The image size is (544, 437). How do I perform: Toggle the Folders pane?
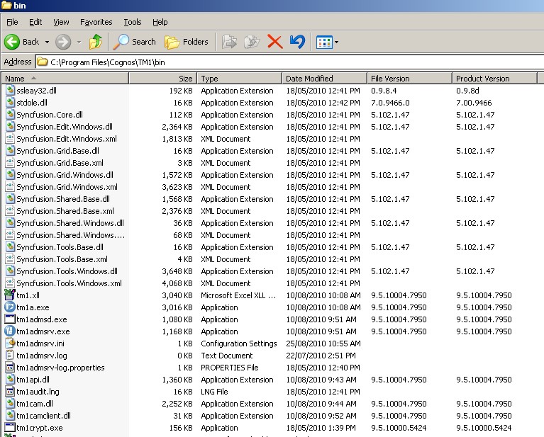click(187, 42)
